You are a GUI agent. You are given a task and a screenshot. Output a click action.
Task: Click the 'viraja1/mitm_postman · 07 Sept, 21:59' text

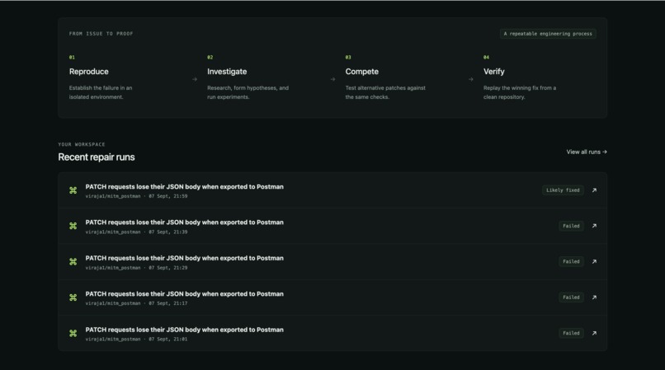coord(136,196)
